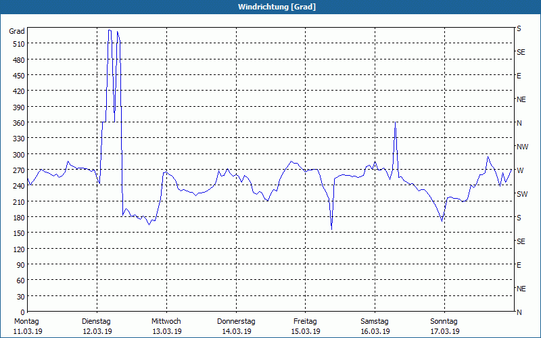Click the 360-degree wind spike on Samstag

point(395,123)
